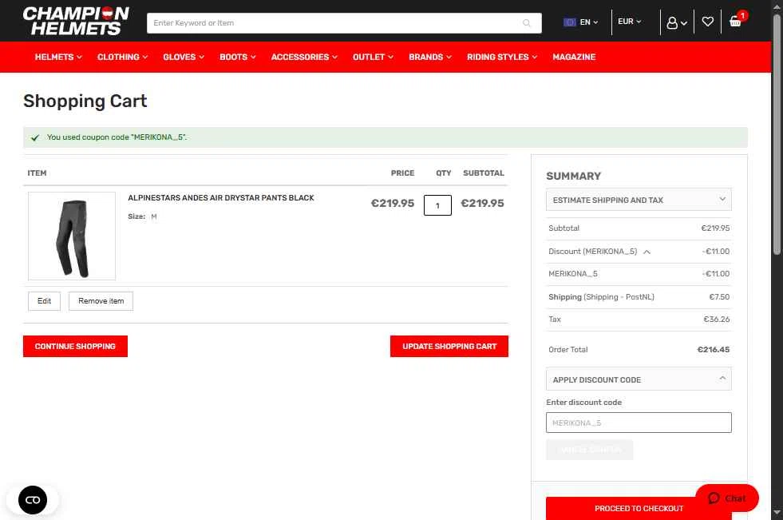Open the shopping basket icon

pos(735,22)
